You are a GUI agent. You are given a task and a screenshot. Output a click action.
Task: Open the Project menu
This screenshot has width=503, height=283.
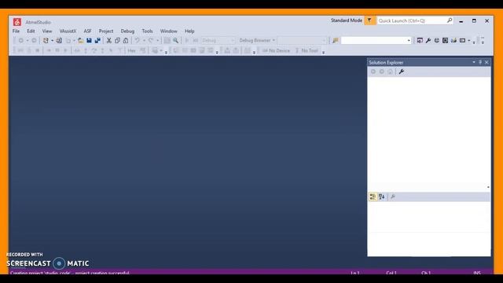(106, 31)
